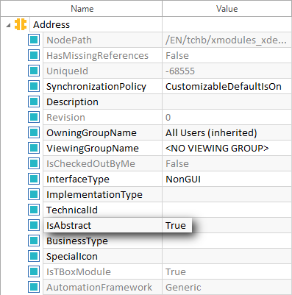Click the empty Description value field
The width and height of the screenshot is (292, 295).
click(x=227, y=102)
